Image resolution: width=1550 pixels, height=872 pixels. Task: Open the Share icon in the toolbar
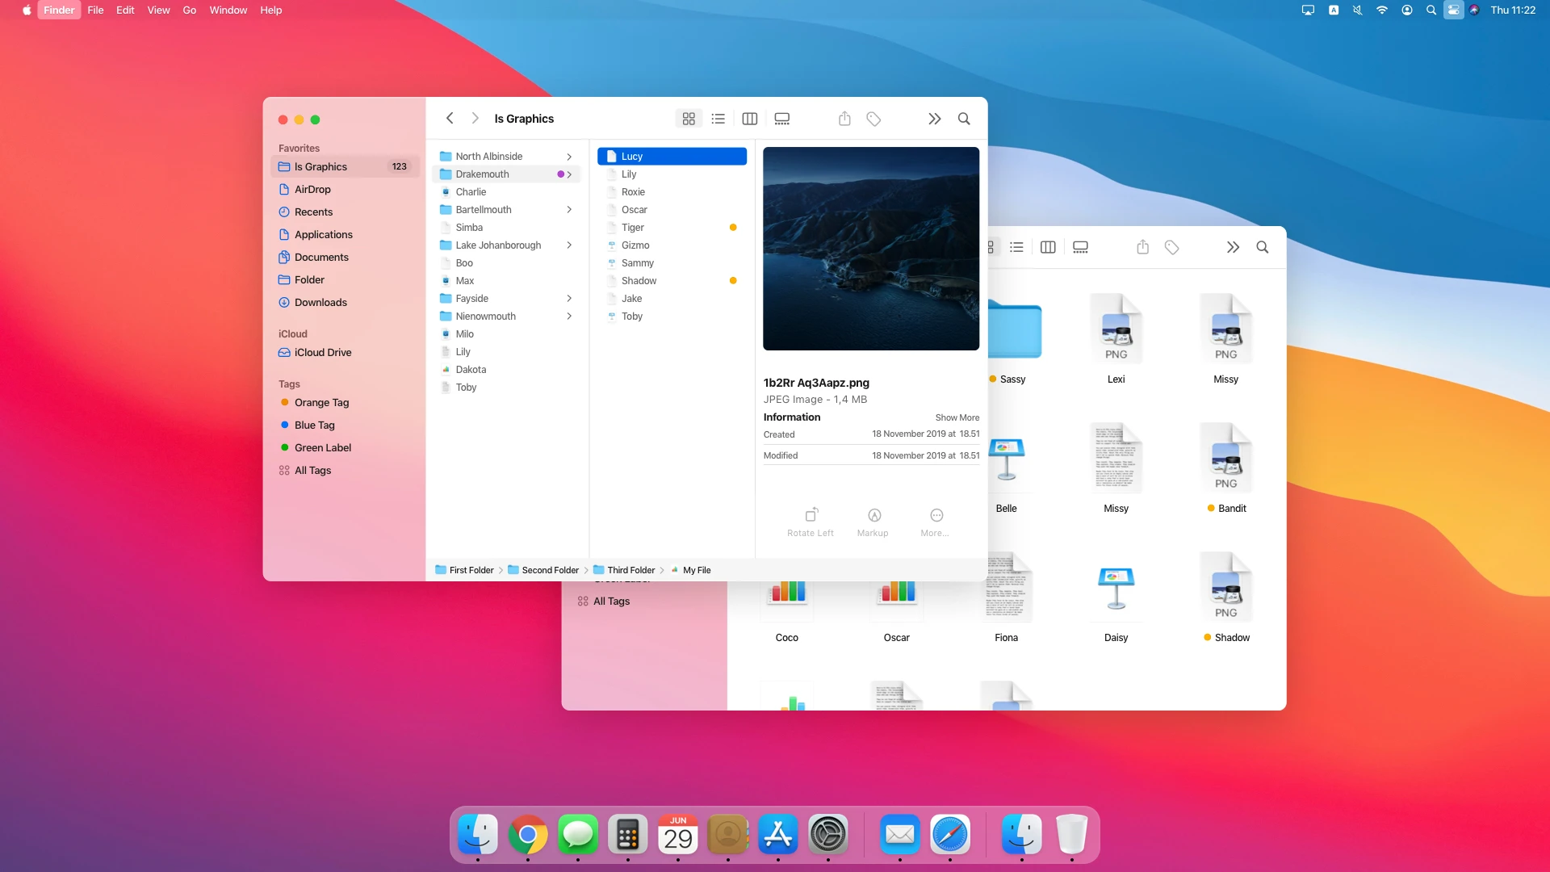click(844, 118)
